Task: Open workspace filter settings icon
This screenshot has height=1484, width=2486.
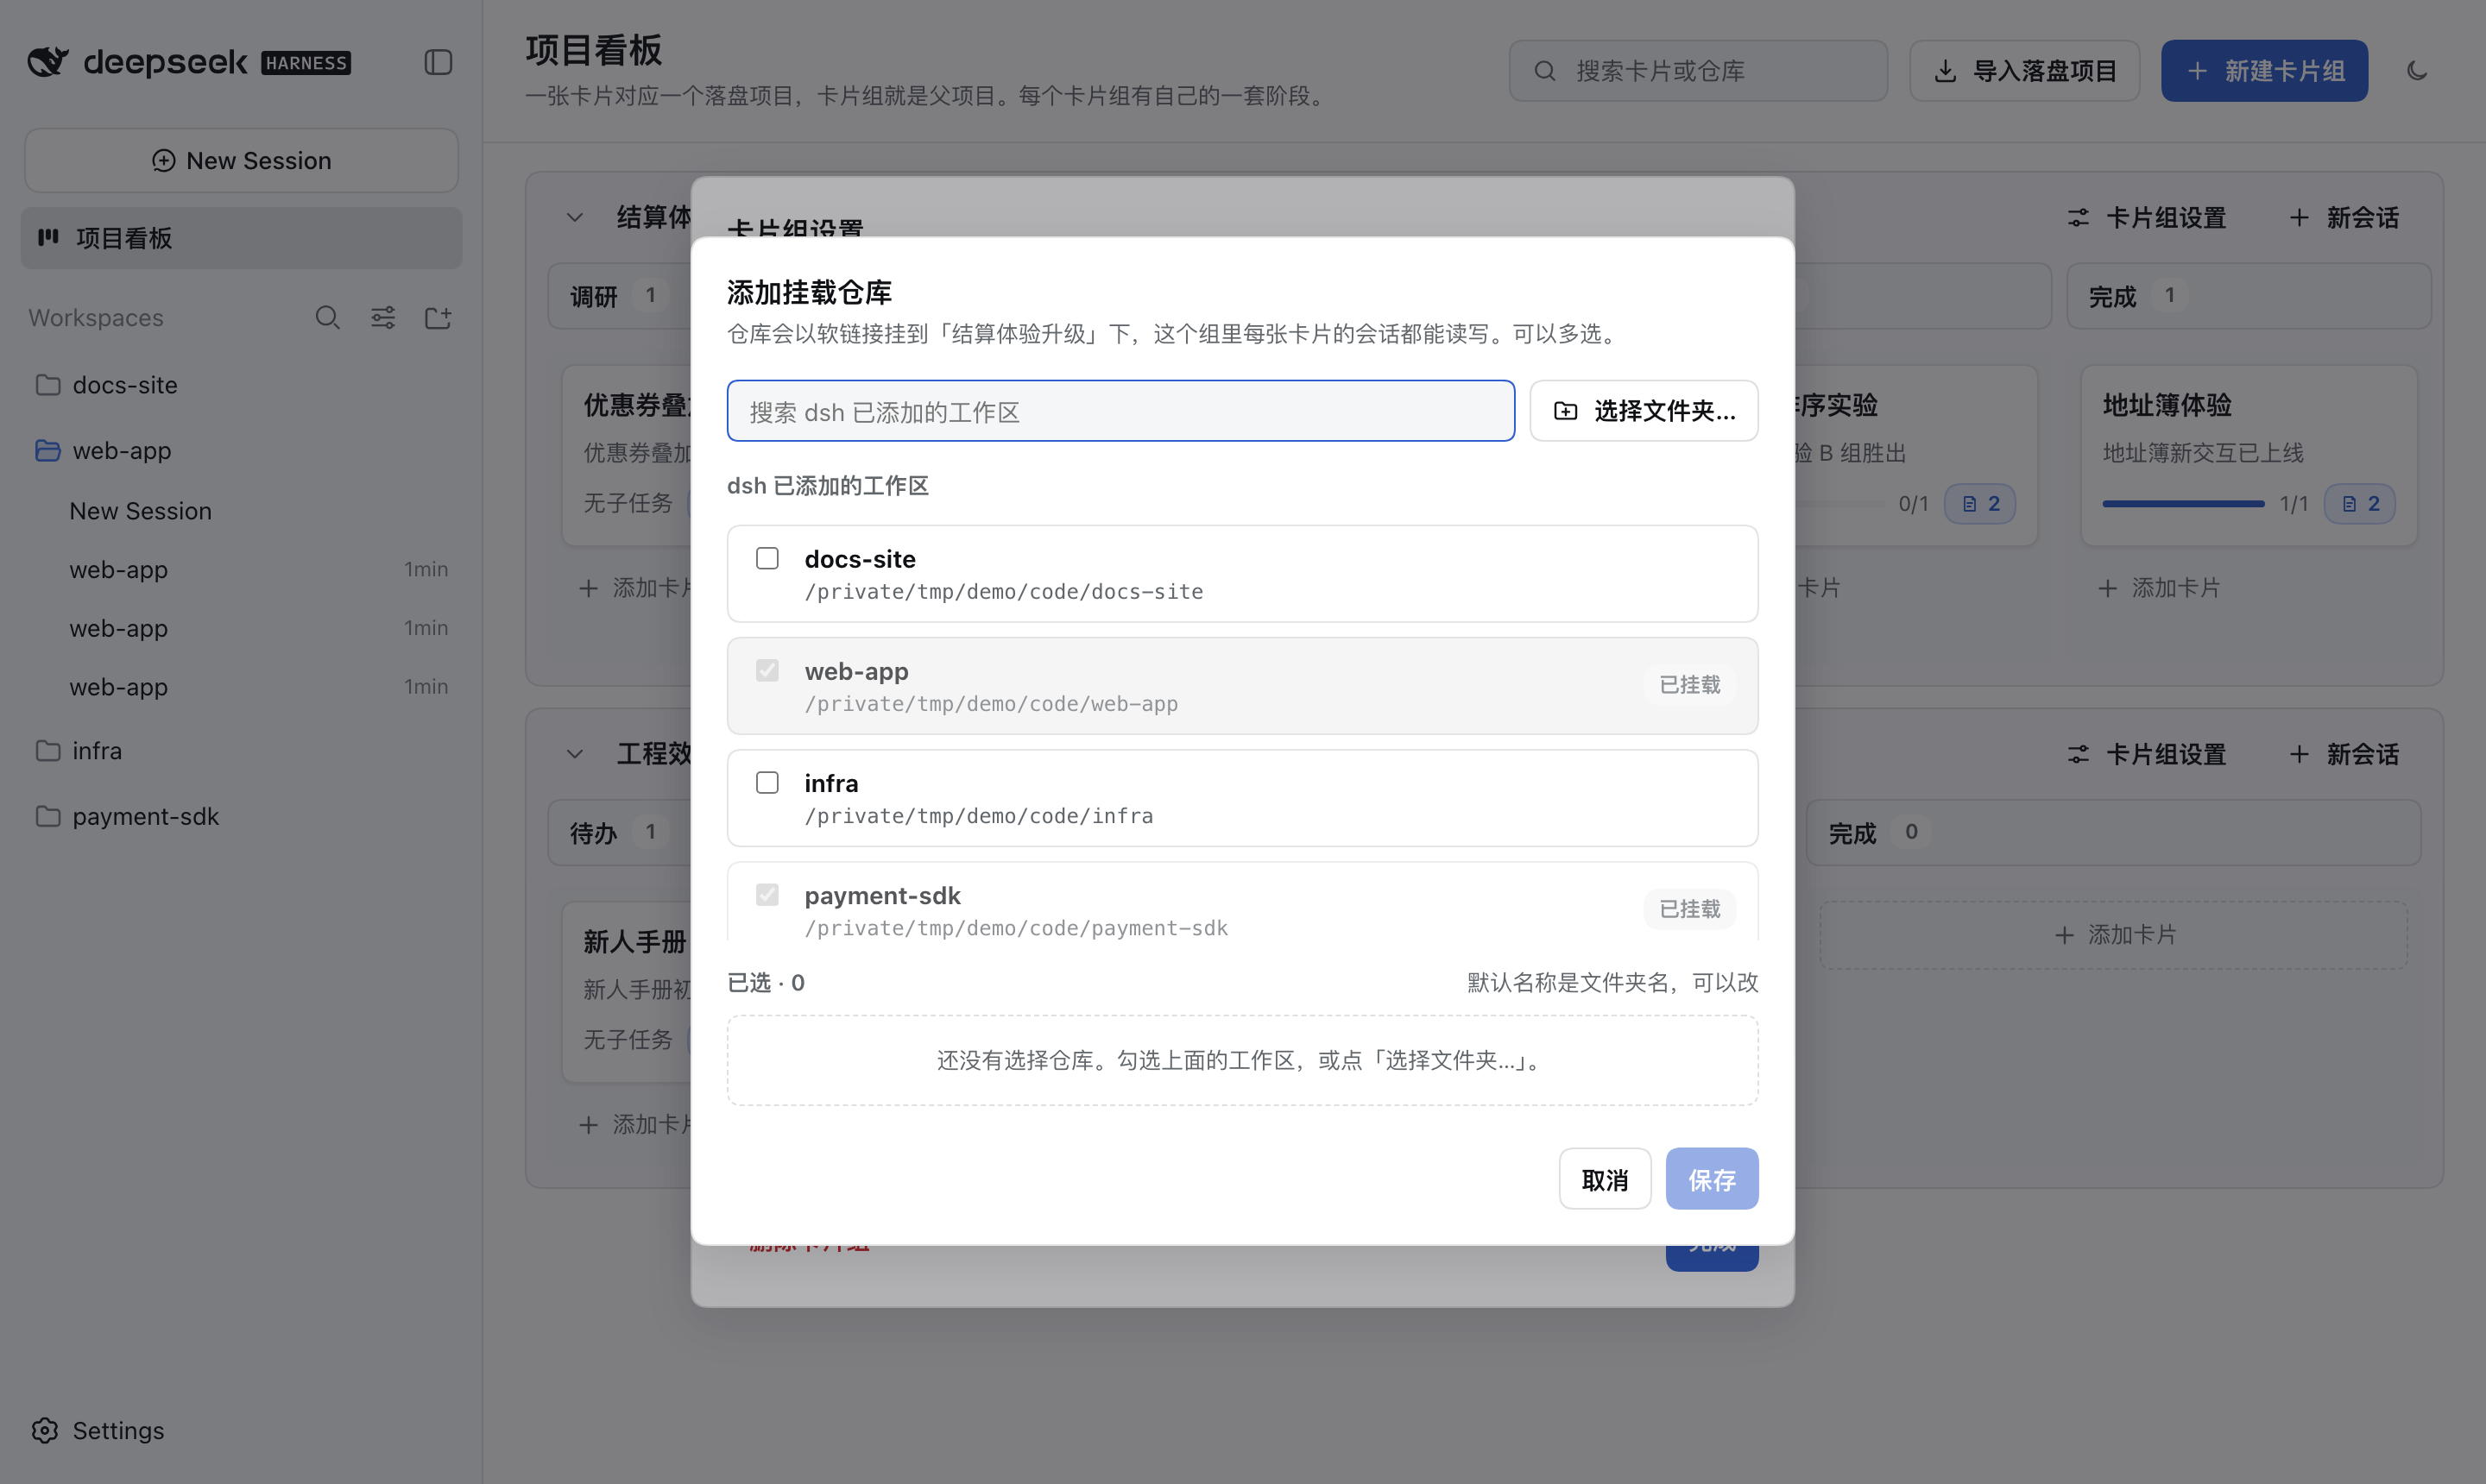Action: pyautogui.click(x=383, y=318)
